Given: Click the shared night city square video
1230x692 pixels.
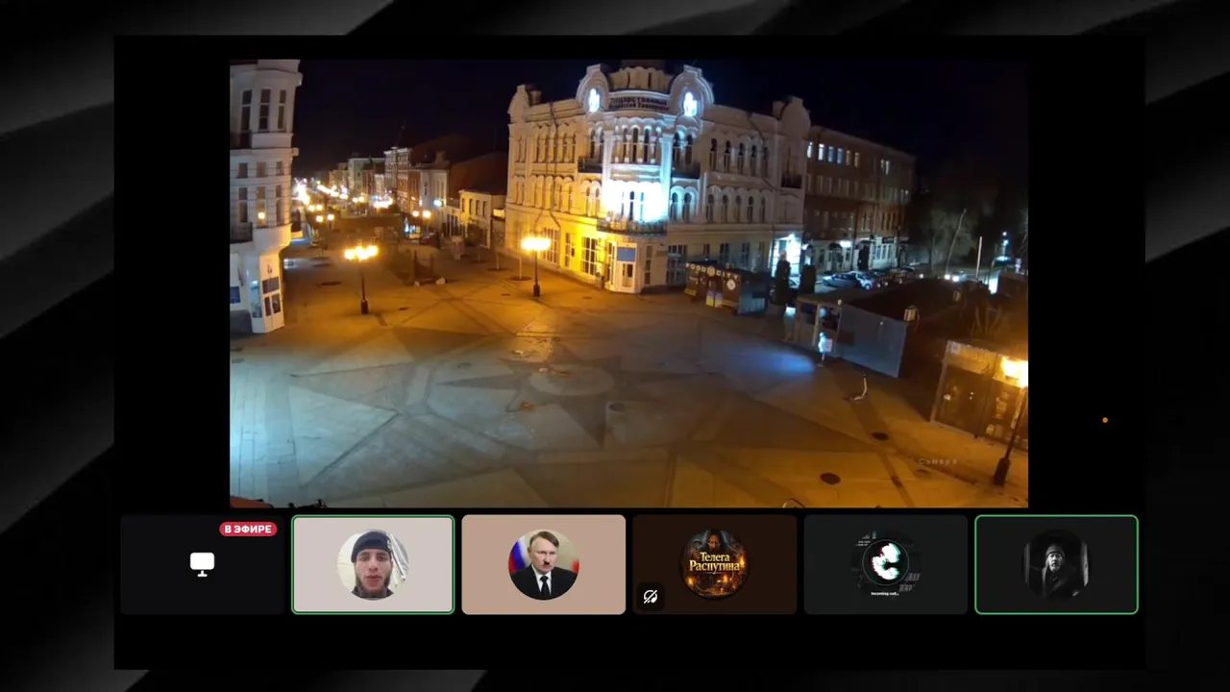Looking at the screenshot, I should coord(628,283).
